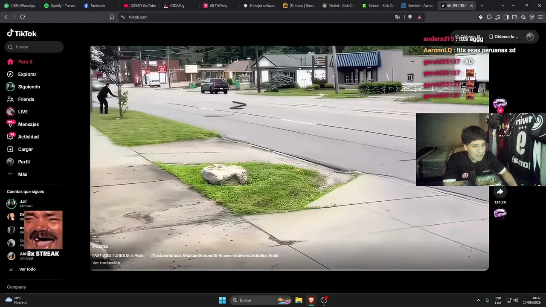This screenshot has height=307, width=546.
Task: Click the Obtener la app button
Action: click(504, 37)
